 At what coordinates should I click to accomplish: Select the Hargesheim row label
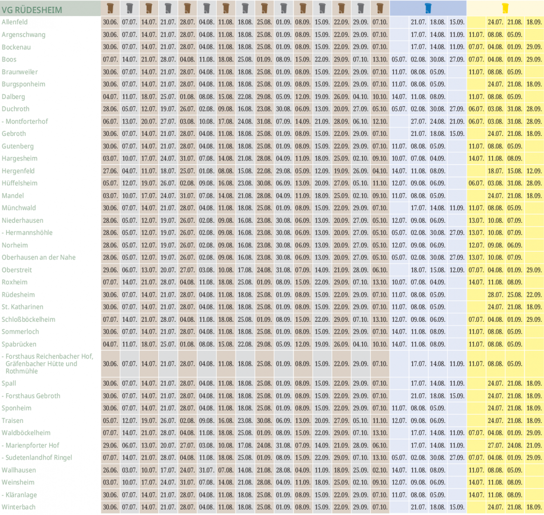(19, 159)
